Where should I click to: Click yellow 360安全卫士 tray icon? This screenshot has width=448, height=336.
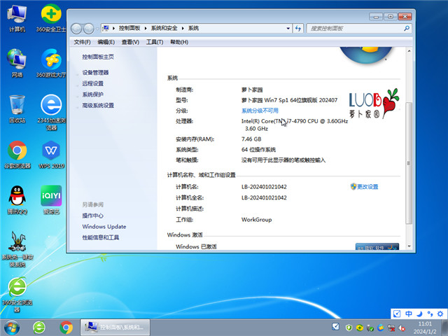coord(359,328)
